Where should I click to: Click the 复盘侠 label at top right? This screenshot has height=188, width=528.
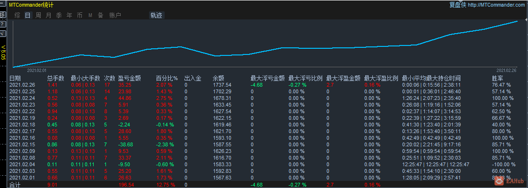(458, 5)
